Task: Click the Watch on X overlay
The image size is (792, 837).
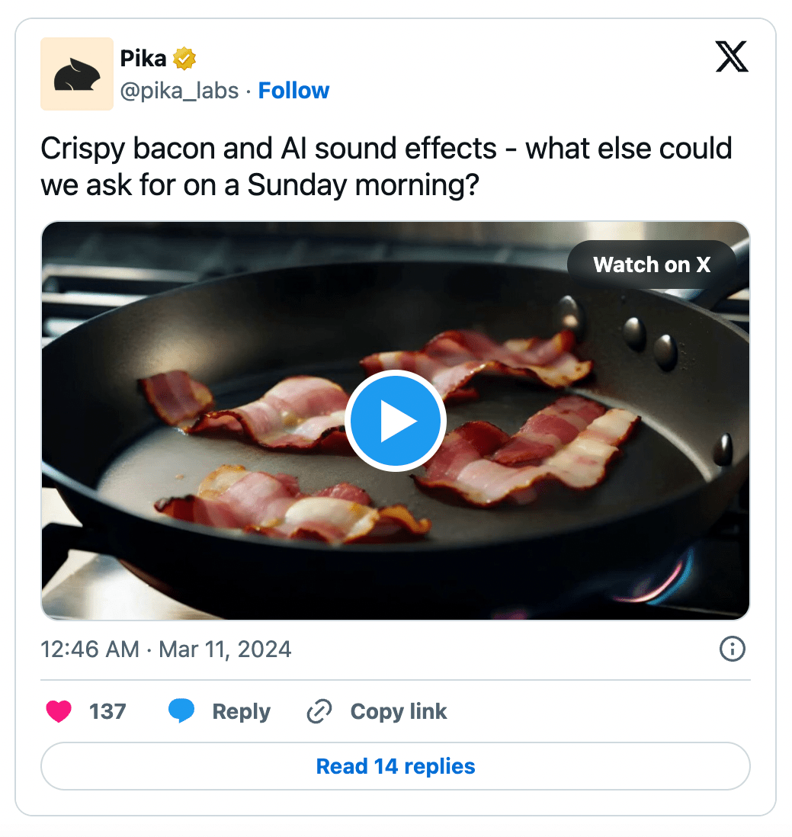Action: tap(651, 265)
